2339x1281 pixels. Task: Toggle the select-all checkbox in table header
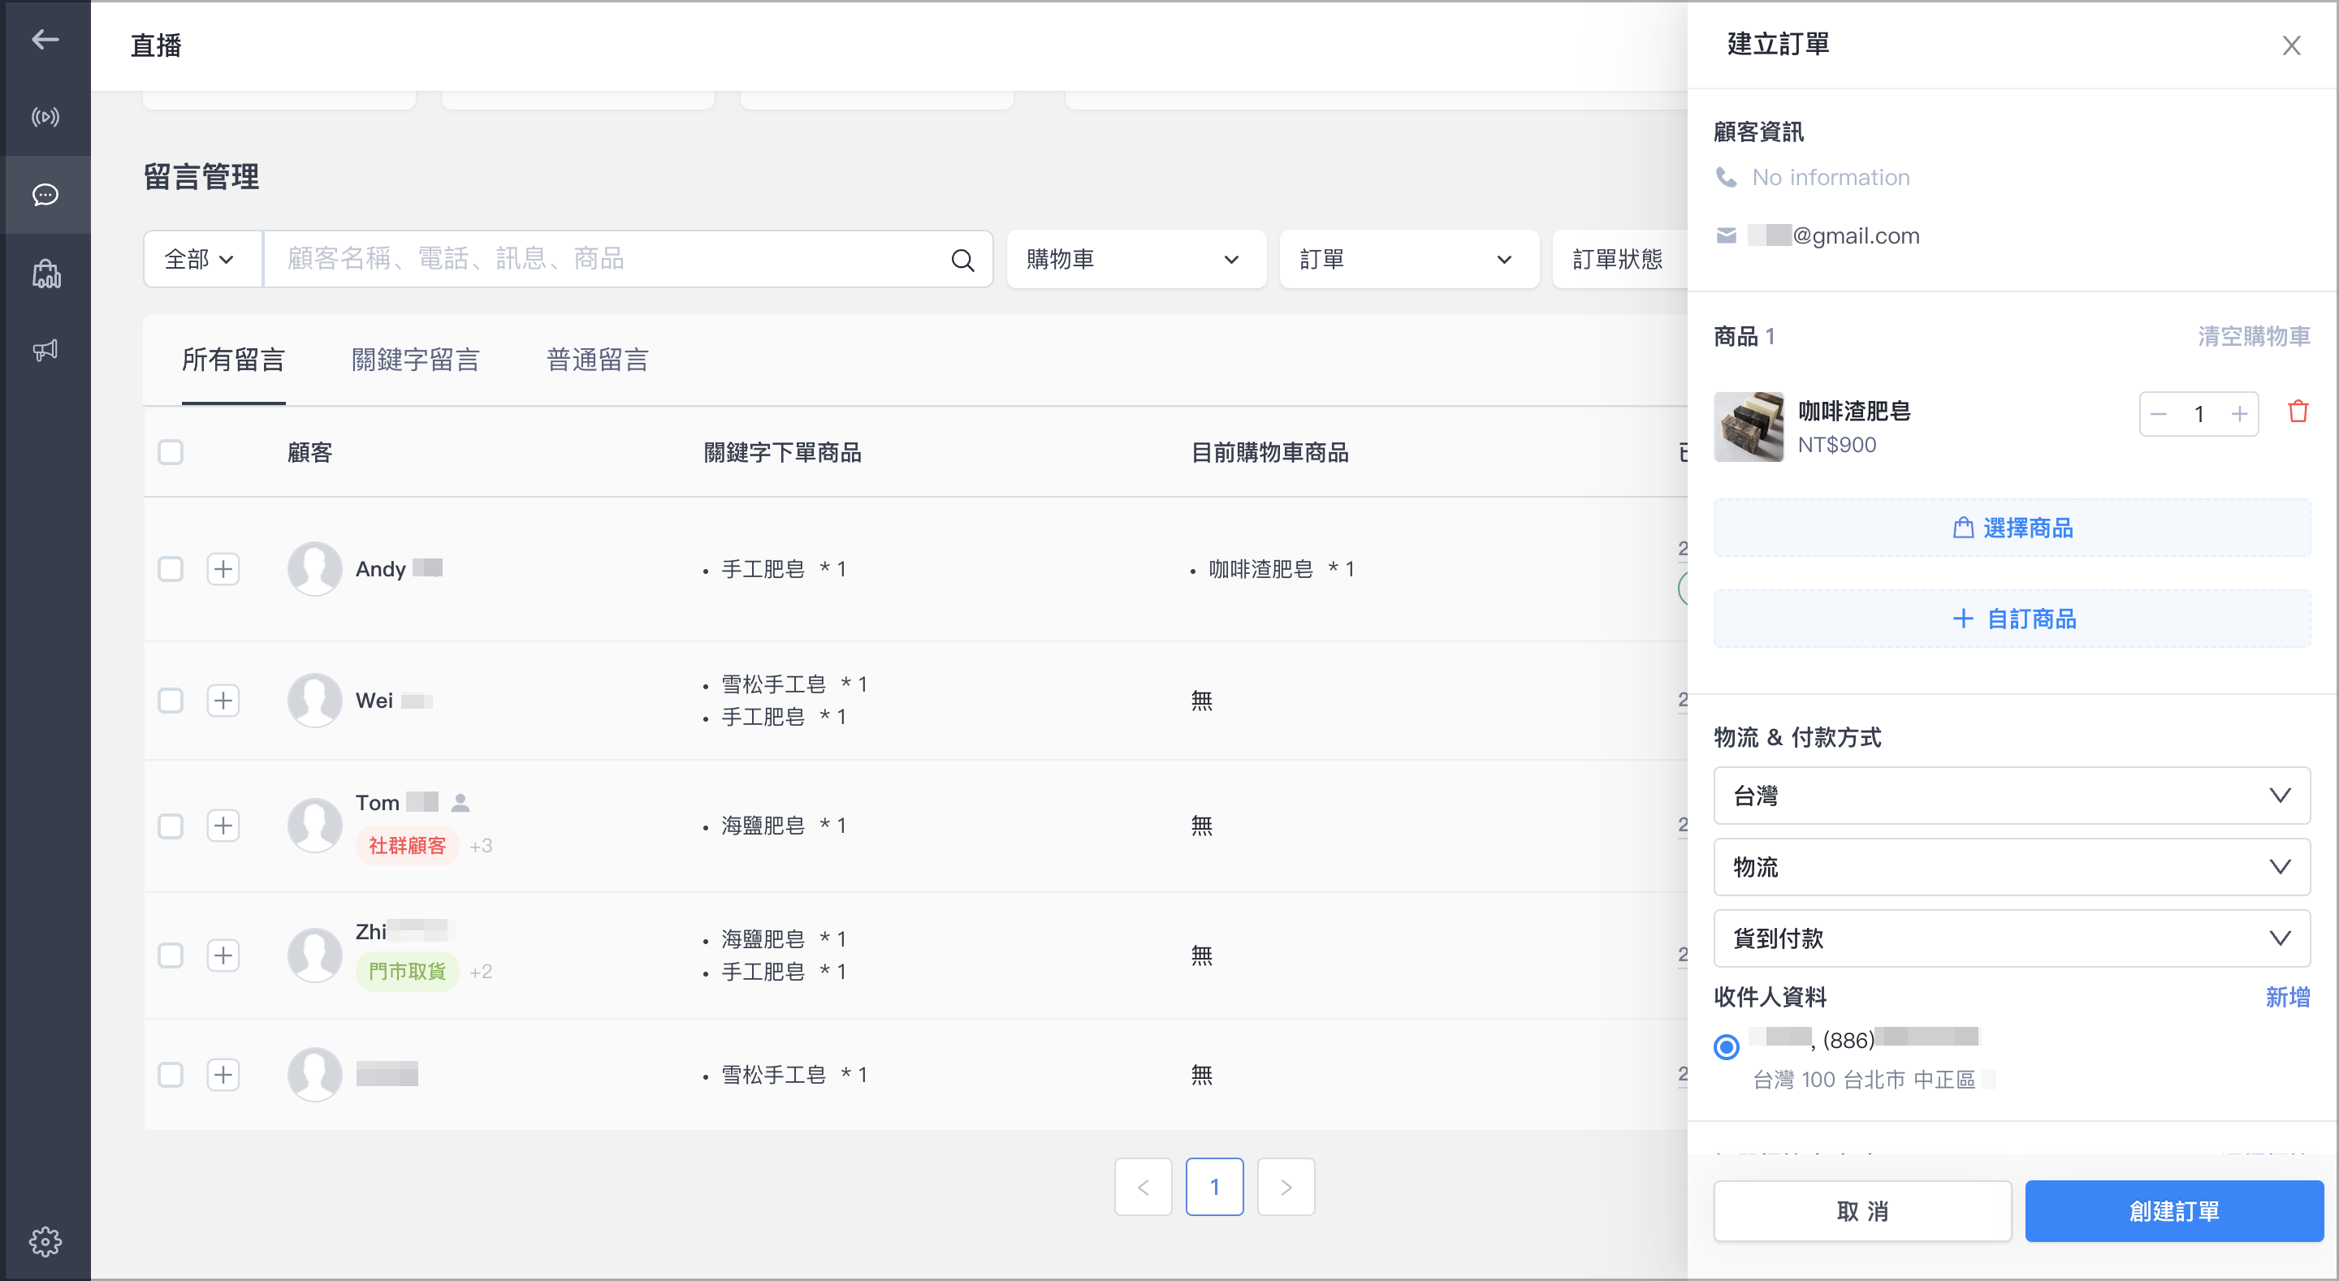171,452
